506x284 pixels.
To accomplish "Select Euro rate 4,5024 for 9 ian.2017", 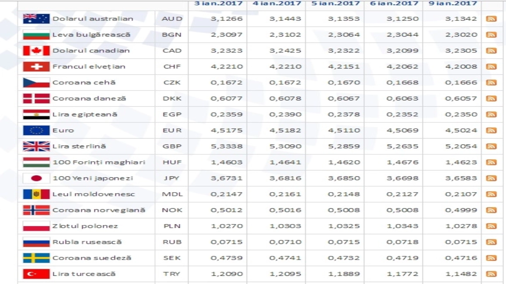I will coord(461,130).
